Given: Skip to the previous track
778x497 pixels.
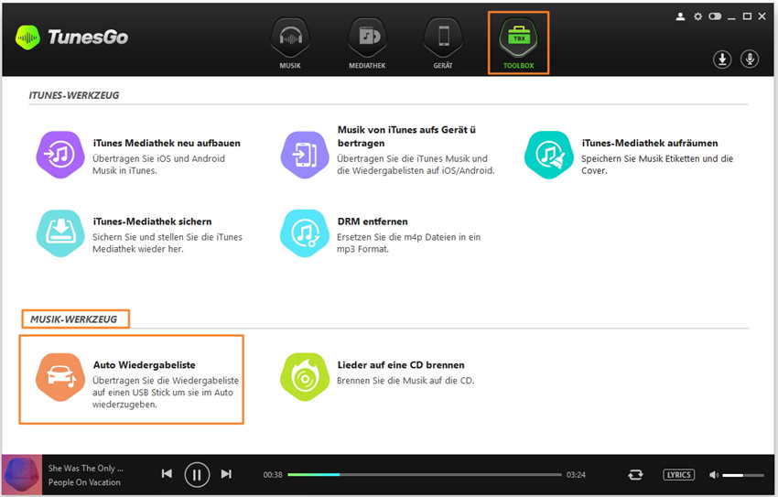Looking at the screenshot, I should point(167,474).
